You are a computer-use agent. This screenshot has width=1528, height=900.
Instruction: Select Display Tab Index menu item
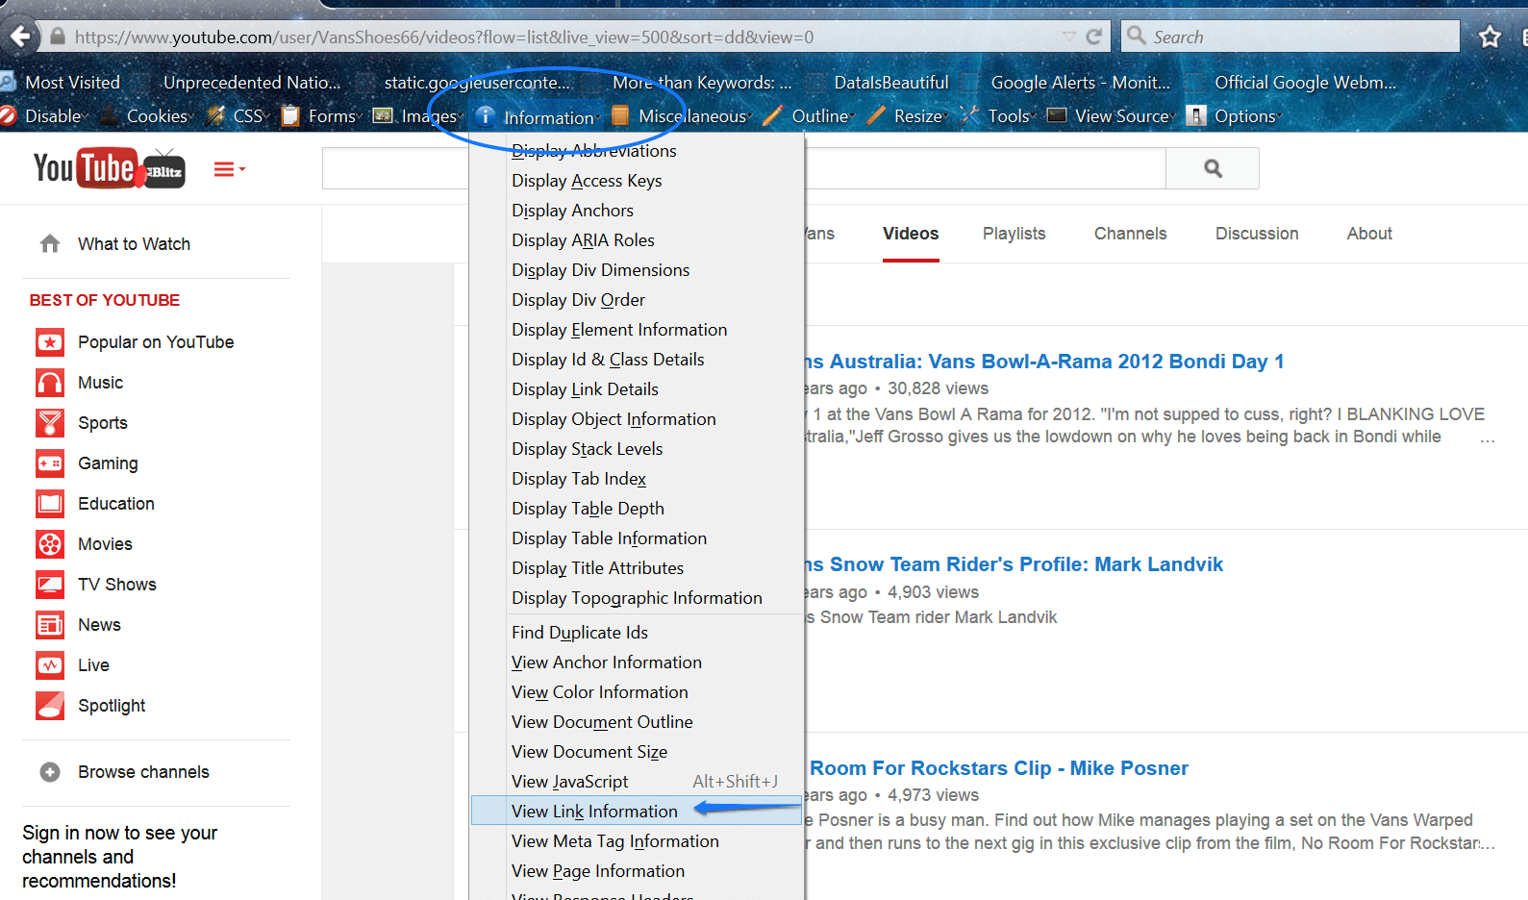[x=637, y=479]
